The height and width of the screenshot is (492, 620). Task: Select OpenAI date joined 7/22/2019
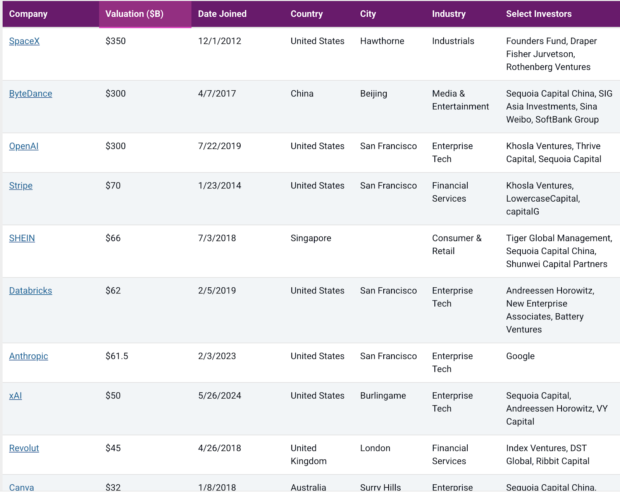pos(220,146)
